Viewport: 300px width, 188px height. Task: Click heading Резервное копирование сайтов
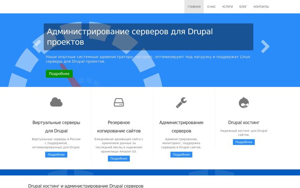pos(119,127)
